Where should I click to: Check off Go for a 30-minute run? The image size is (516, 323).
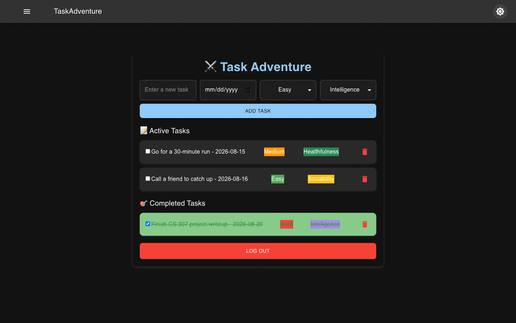click(x=148, y=151)
